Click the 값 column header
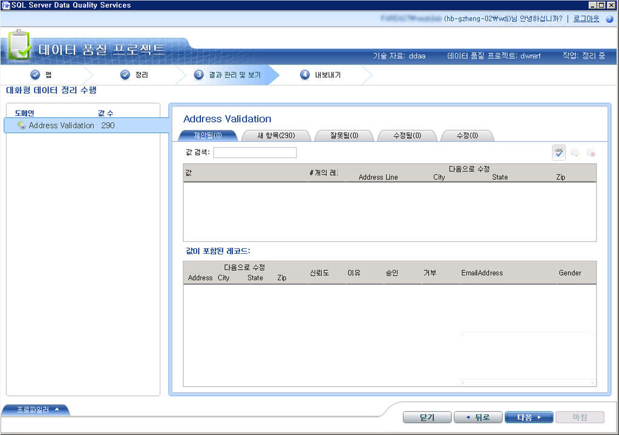The image size is (619, 435). click(189, 173)
